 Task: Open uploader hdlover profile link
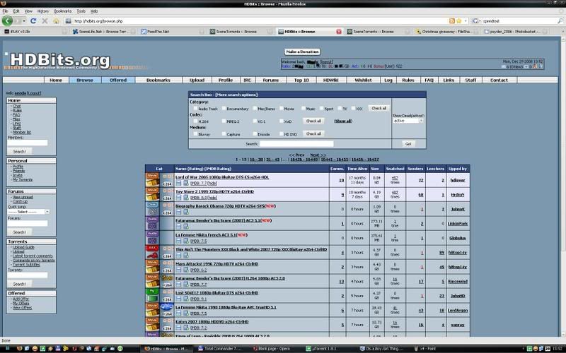[457, 180]
